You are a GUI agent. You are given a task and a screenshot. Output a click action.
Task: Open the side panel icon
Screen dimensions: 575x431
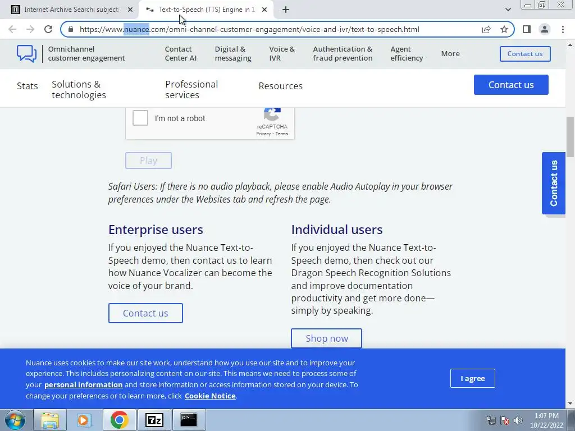[527, 29]
